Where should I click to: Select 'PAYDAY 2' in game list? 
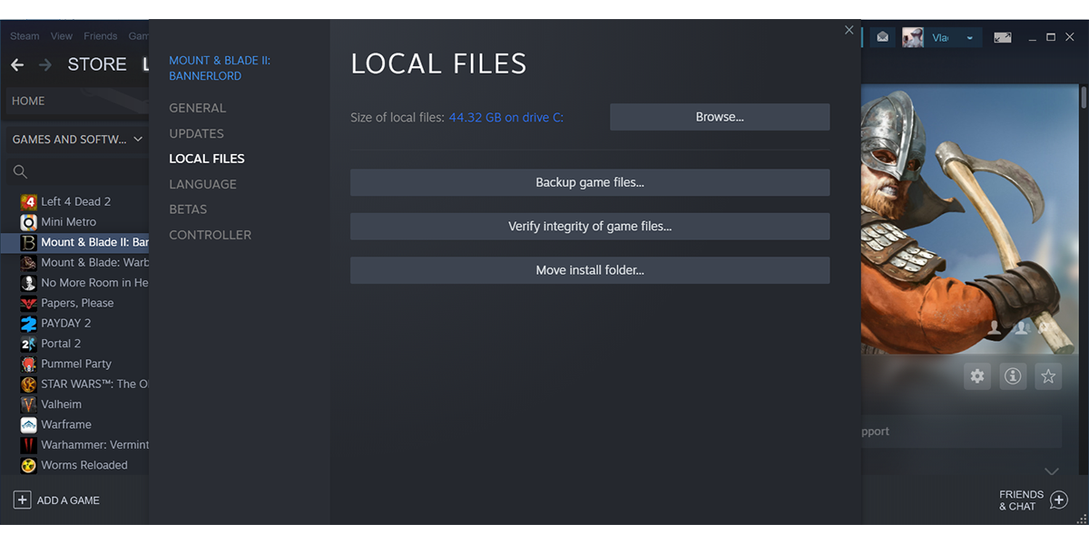[x=66, y=323]
